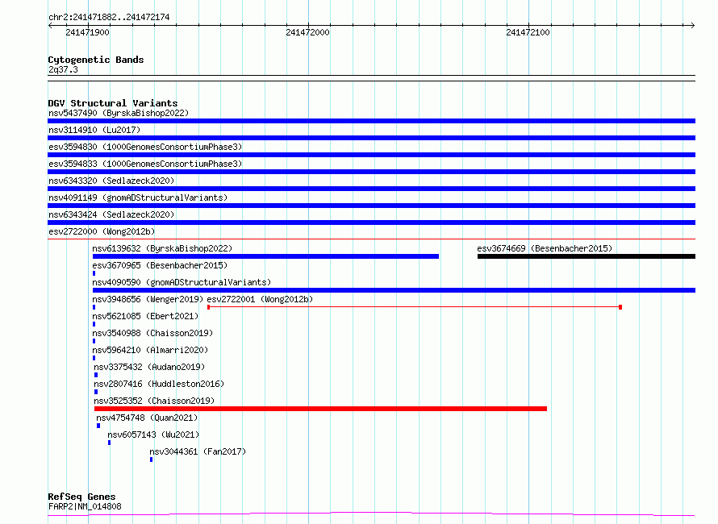This screenshot has height=524, width=718.
Task: Click the nsv4754748 (Quan2021) label
Action: pos(147,418)
